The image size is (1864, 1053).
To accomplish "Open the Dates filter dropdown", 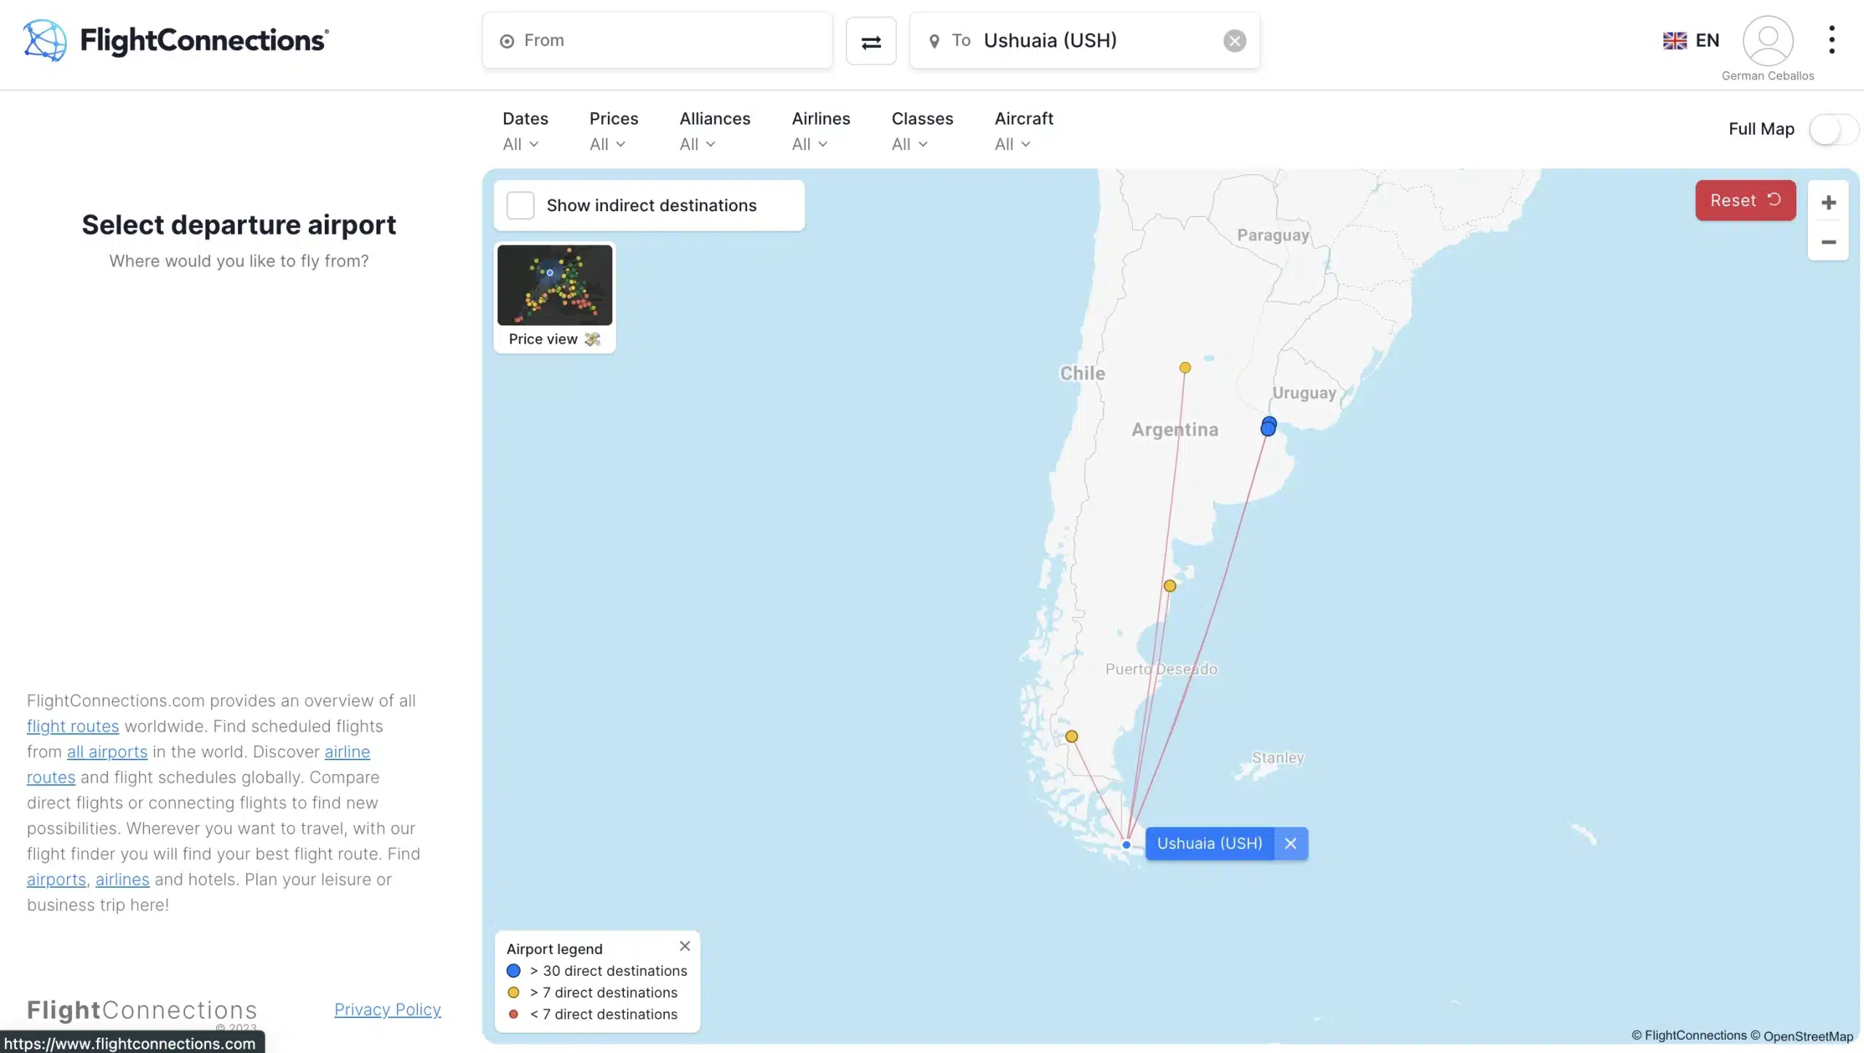I will [525, 130].
